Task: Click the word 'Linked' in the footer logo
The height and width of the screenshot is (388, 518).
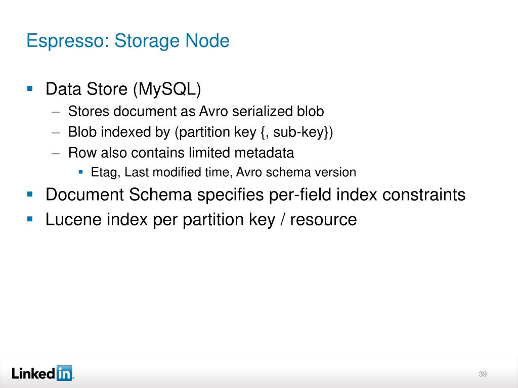Action: point(33,373)
